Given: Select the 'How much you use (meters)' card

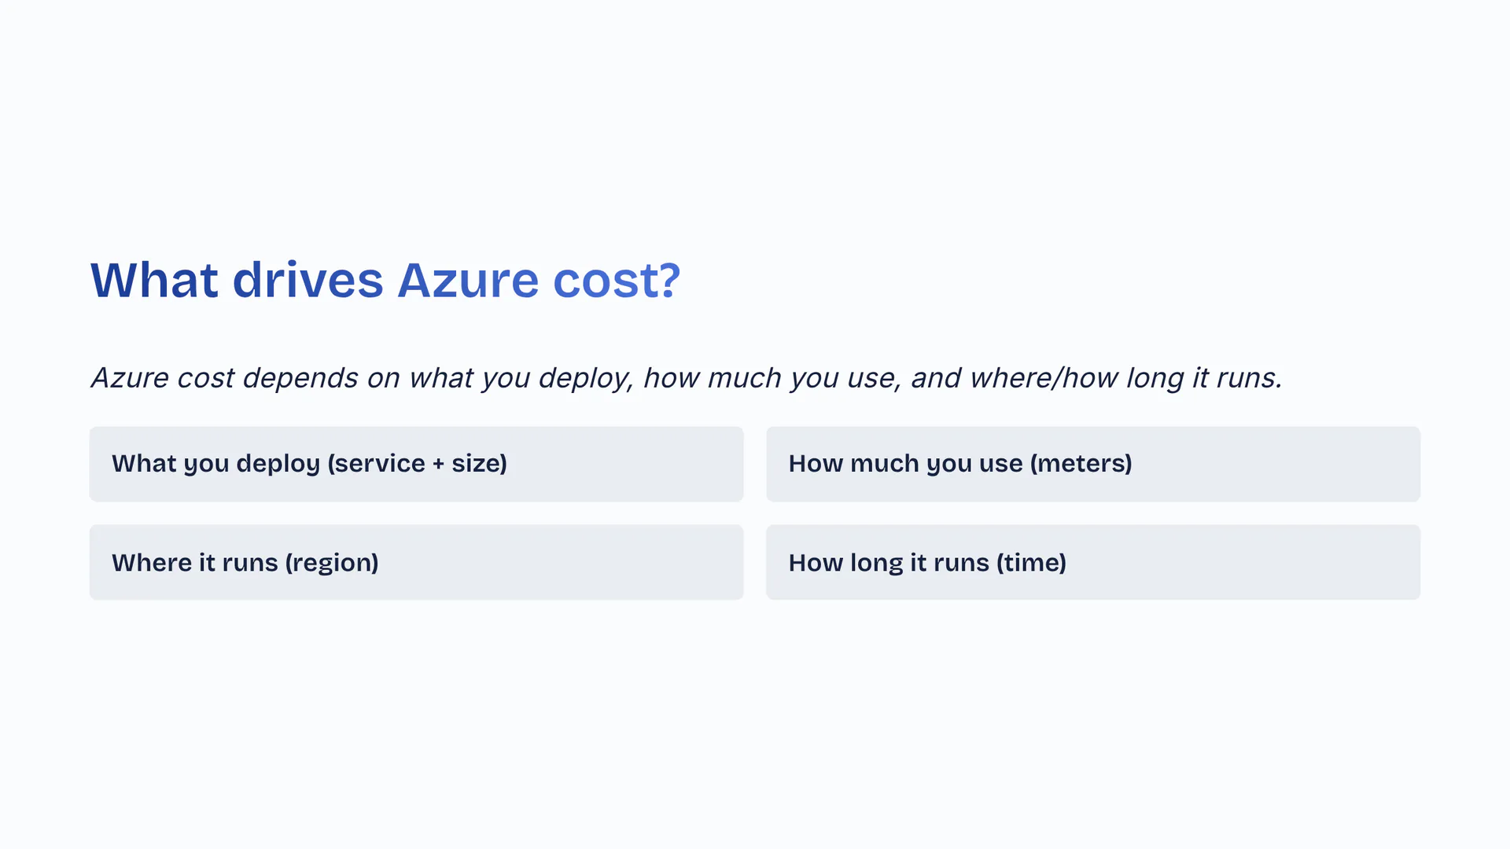Looking at the screenshot, I should pyautogui.click(x=1092, y=464).
